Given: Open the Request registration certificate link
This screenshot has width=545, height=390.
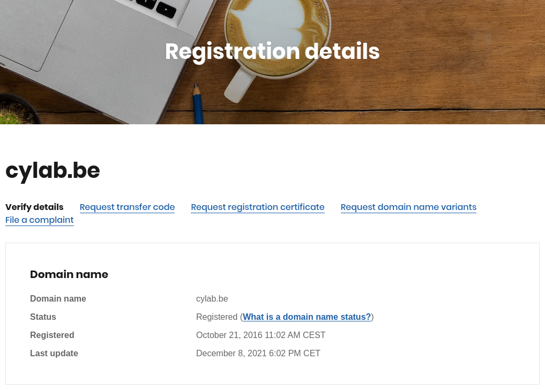Looking at the screenshot, I should click(x=258, y=207).
